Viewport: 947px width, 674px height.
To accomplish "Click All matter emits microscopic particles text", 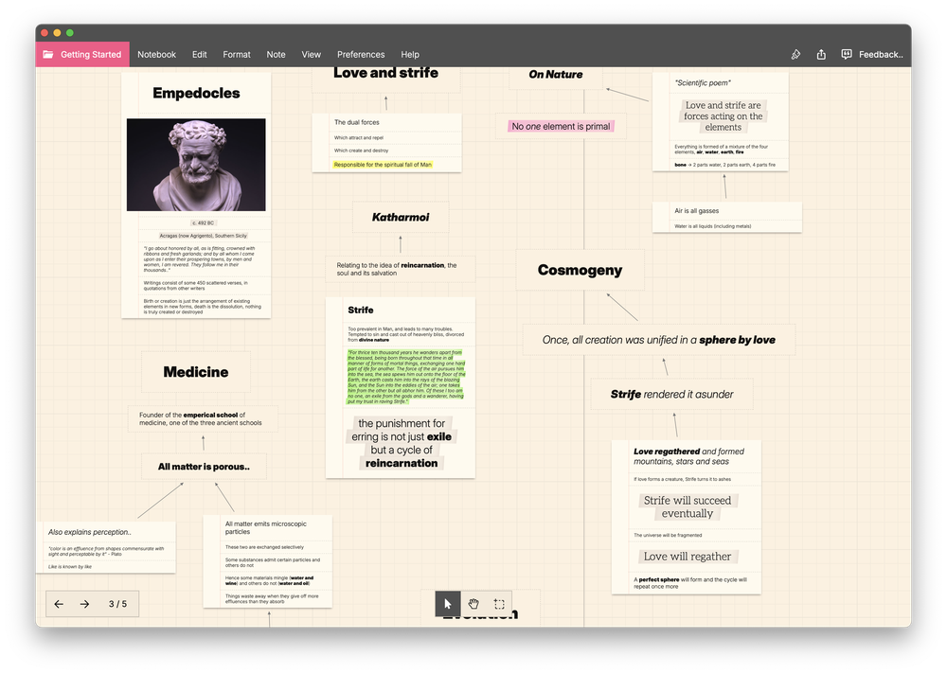I will (266, 528).
